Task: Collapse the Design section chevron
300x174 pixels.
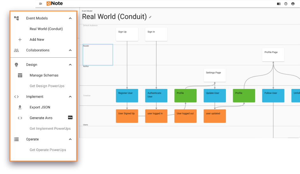Action: 70,65
